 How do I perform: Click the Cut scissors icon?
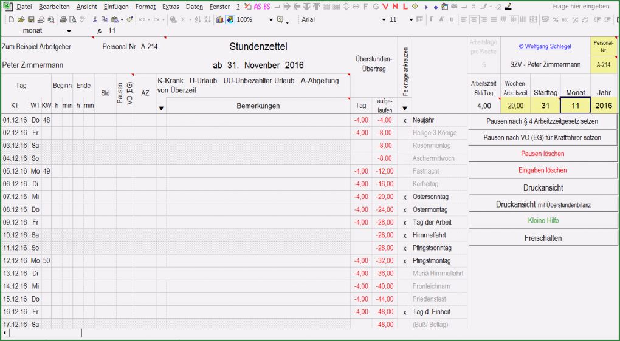[x=95, y=19]
